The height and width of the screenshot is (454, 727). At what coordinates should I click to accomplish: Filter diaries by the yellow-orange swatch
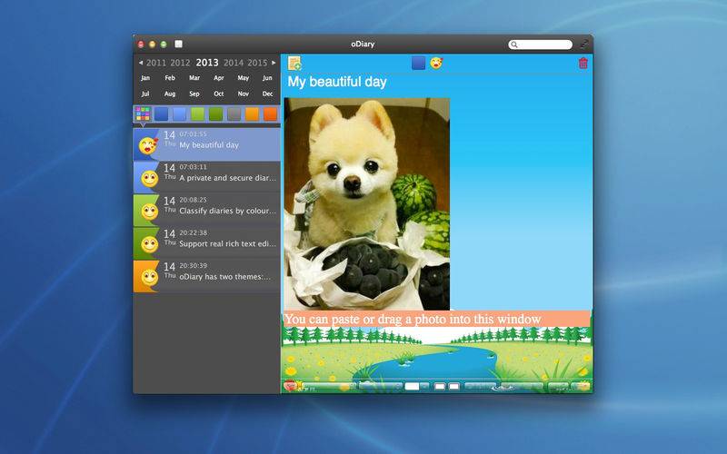pyautogui.click(x=253, y=114)
